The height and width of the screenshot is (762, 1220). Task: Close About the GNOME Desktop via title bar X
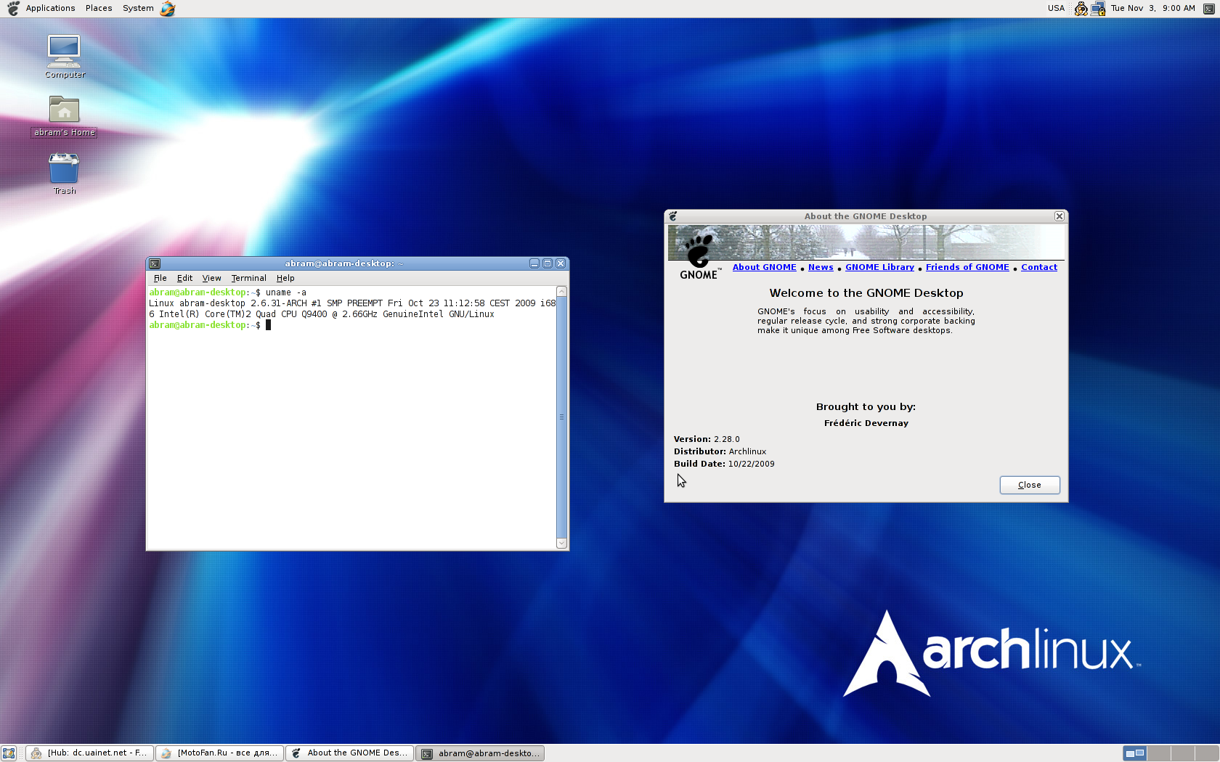(x=1060, y=216)
